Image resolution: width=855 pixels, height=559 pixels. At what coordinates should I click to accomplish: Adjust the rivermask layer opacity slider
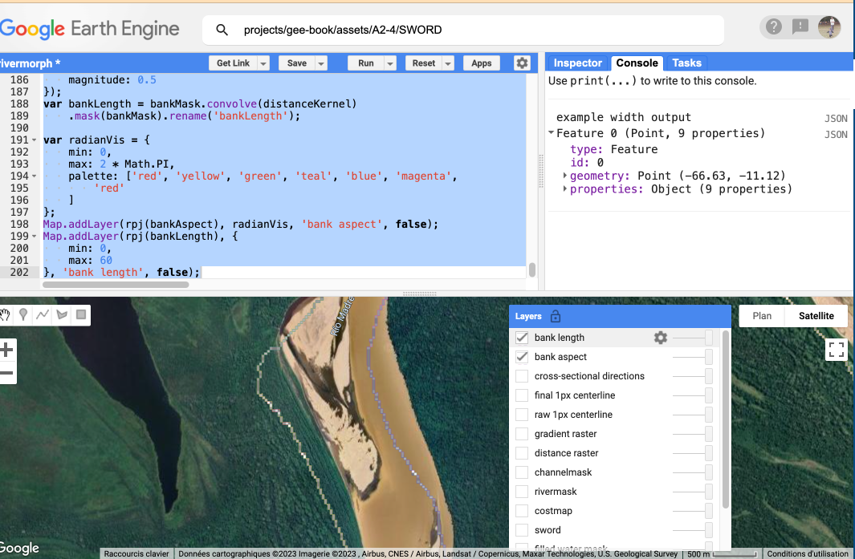click(708, 492)
